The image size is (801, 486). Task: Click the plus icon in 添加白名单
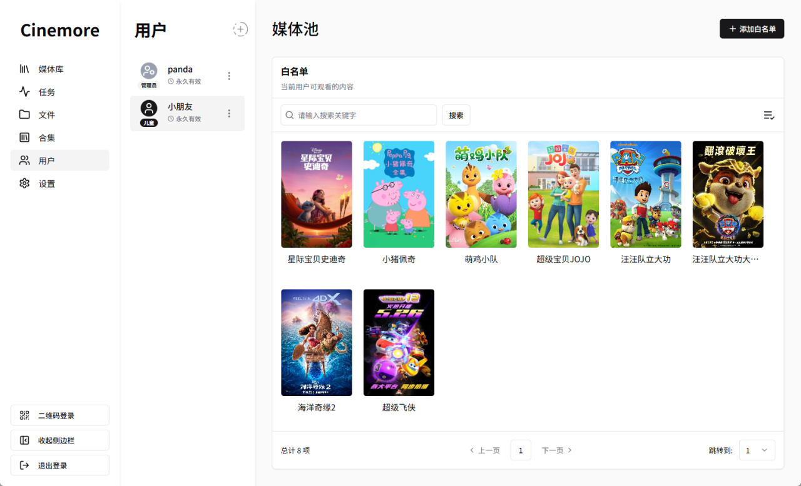(x=733, y=29)
